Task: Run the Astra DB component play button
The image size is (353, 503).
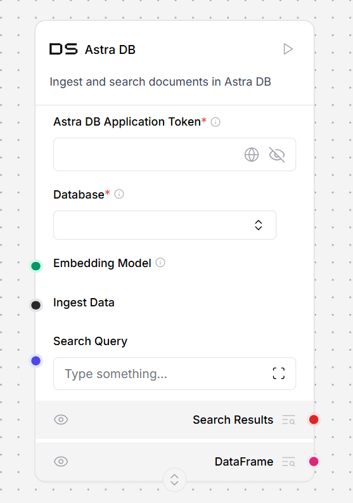Action: 288,49
